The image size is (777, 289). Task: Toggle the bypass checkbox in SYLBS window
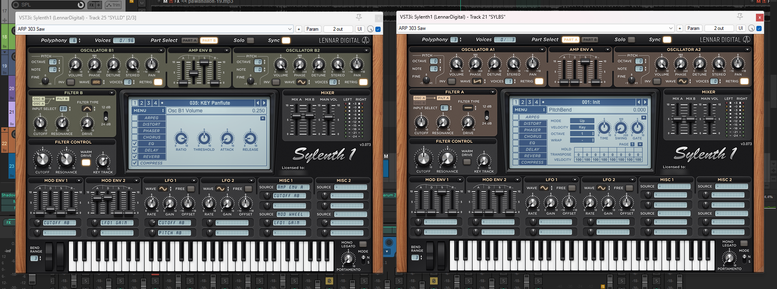click(x=759, y=28)
